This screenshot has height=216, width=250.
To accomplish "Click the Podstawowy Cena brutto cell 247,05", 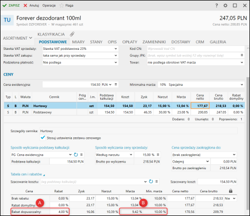I will pos(219,112).
